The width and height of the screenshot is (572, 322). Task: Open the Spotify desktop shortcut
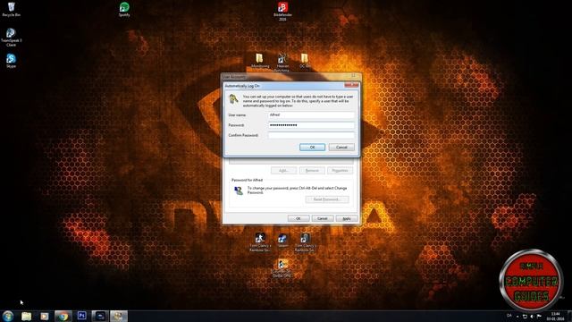124,9
